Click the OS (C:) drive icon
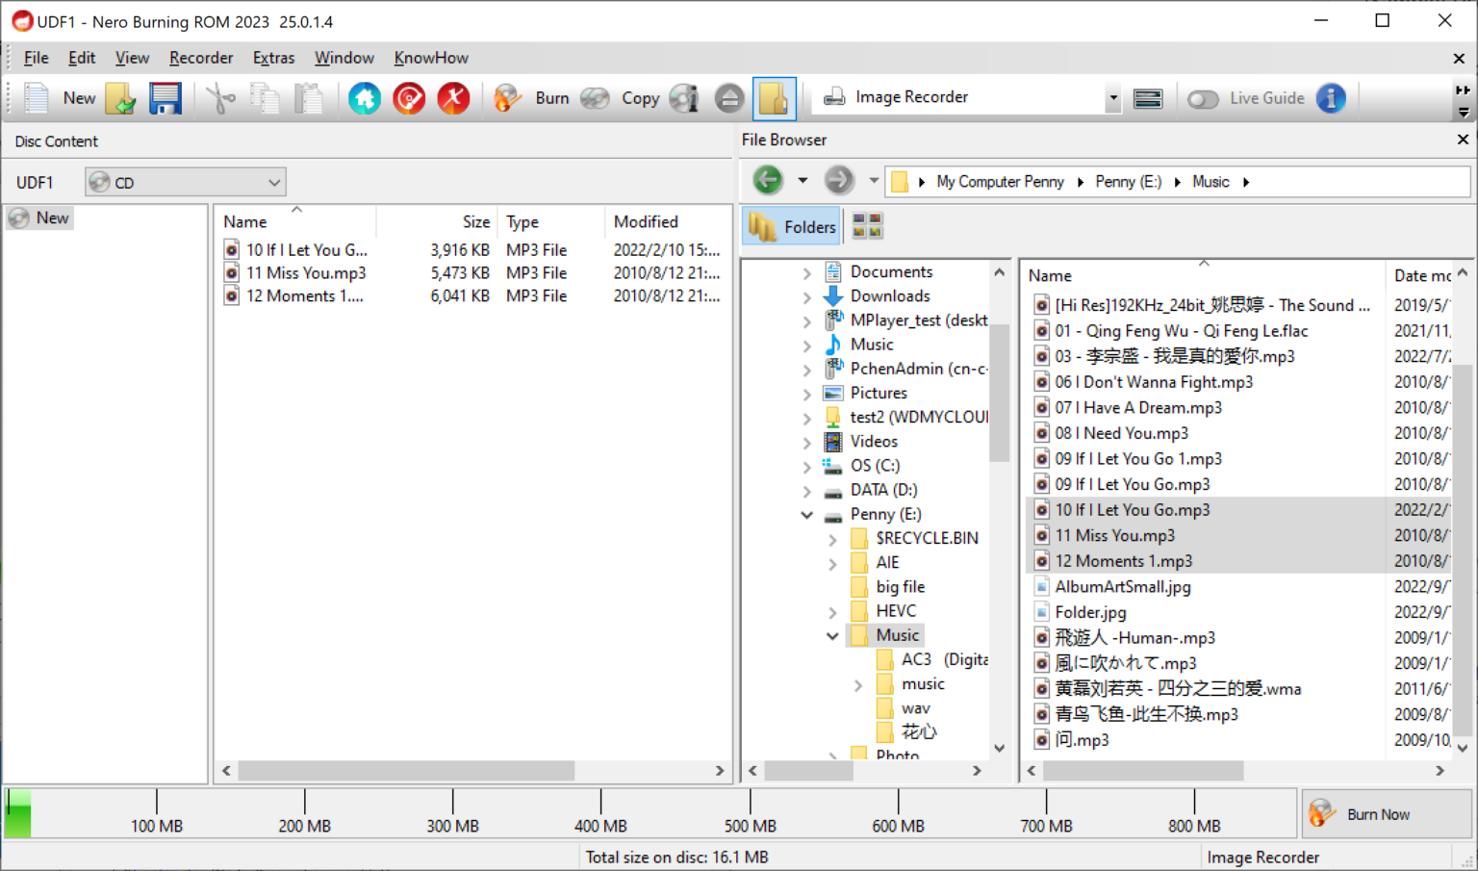The height and width of the screenshot is (871, 1478). (833, 466)
